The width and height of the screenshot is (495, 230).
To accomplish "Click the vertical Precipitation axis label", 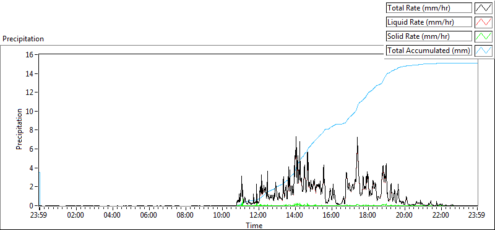I will tap(19, 129).
